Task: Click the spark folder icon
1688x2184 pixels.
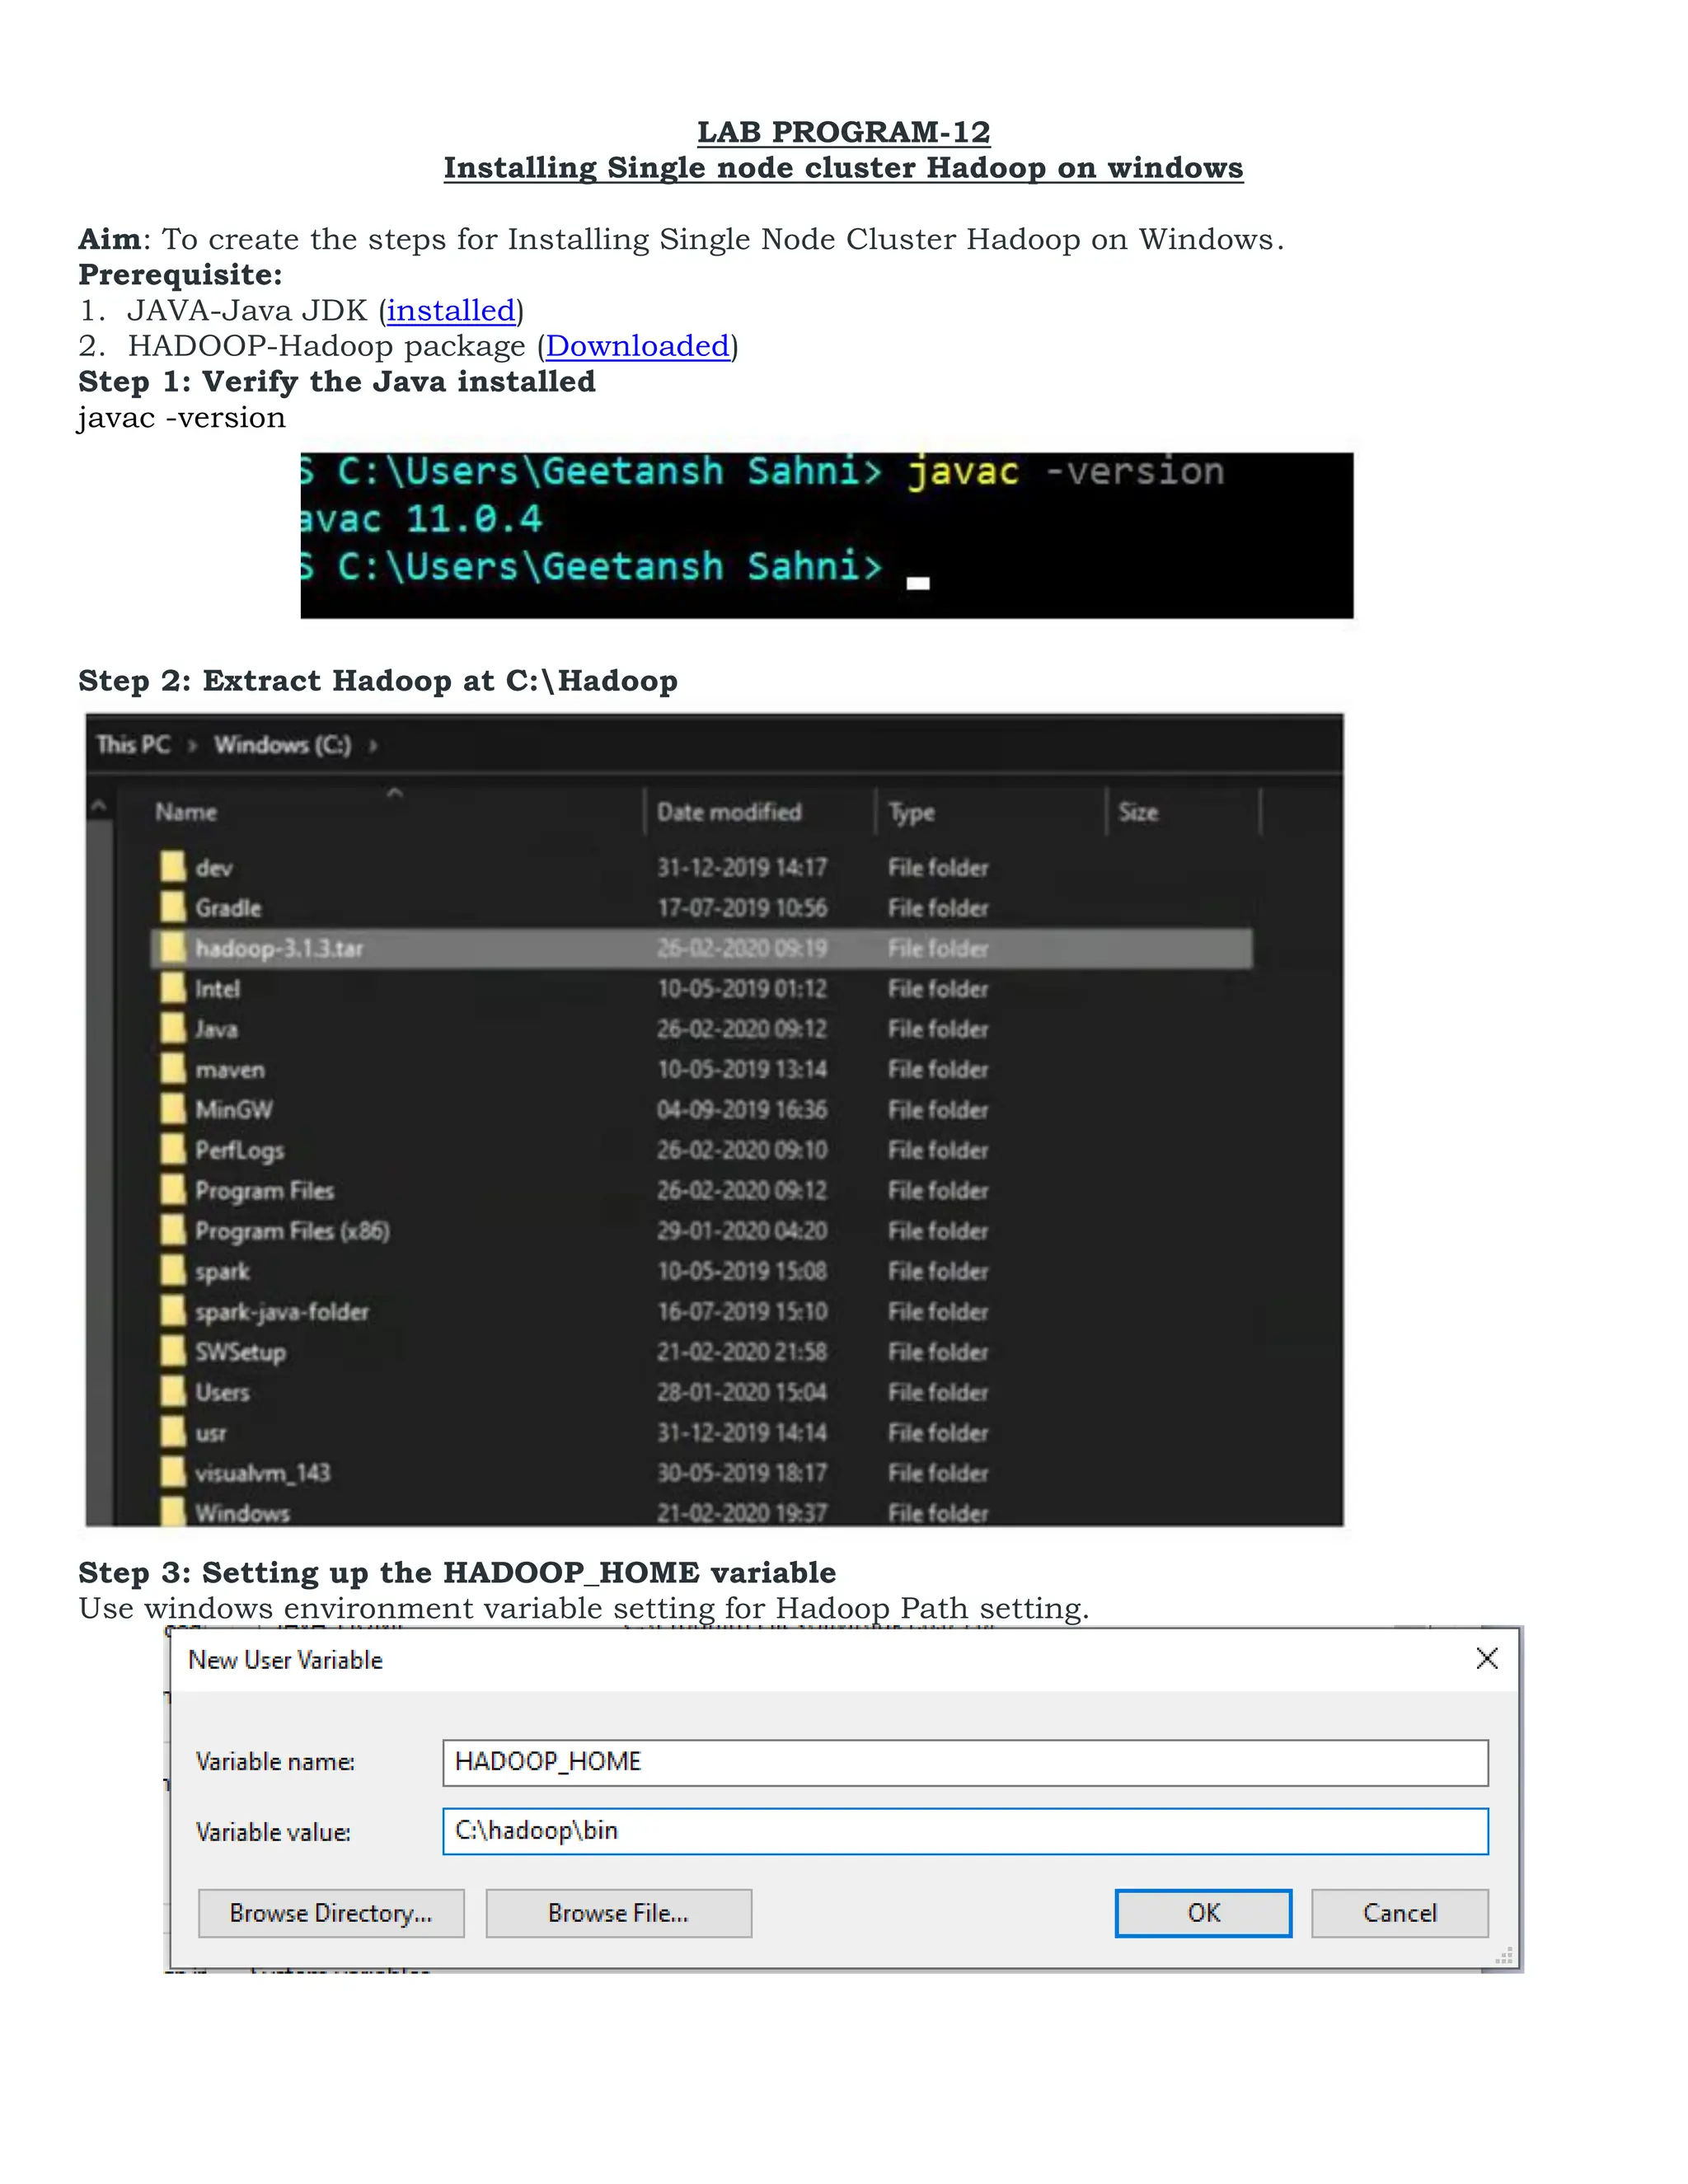Action: point(173,1271)
